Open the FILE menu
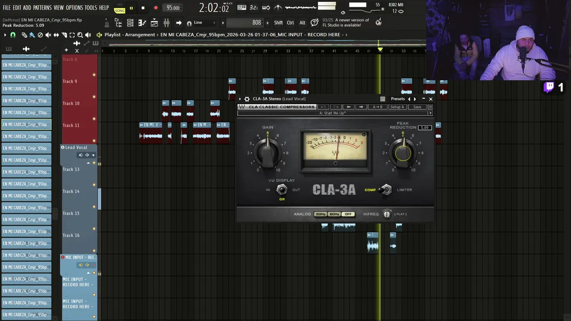Image resolution: width=571 pixels, height=321 pixels. click(7, 8)
